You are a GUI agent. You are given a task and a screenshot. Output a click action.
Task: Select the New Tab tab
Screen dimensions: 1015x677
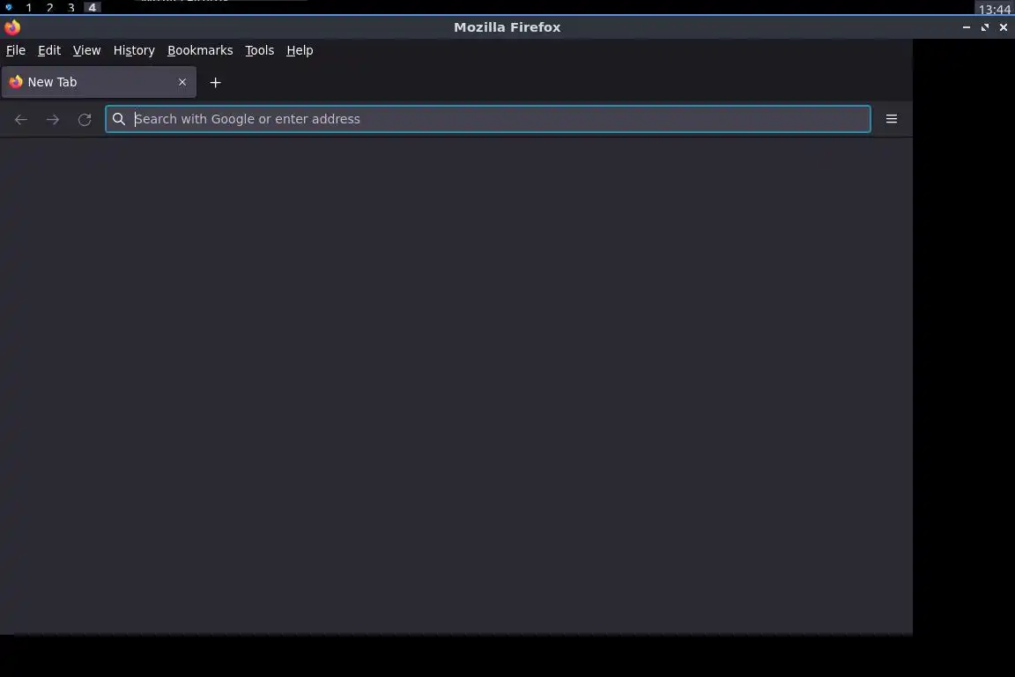[99, 82]
